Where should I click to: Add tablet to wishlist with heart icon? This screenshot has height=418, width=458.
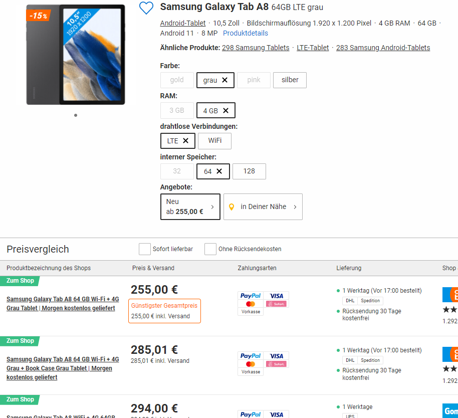click(146, 8)
